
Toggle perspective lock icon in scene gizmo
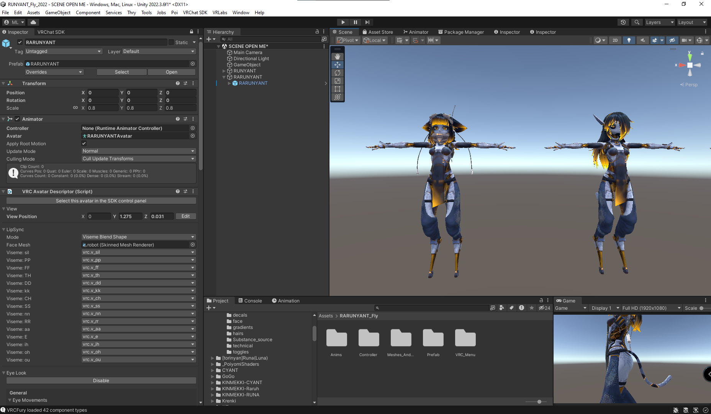(x=702, y=53)
